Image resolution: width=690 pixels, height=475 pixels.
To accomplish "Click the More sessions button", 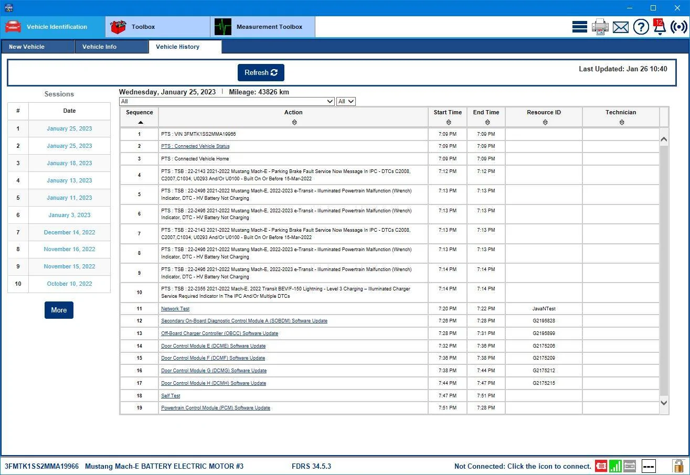I will click(59, 310).
